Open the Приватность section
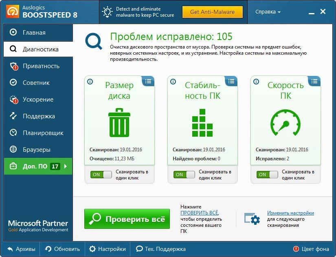 coord(38,66)
